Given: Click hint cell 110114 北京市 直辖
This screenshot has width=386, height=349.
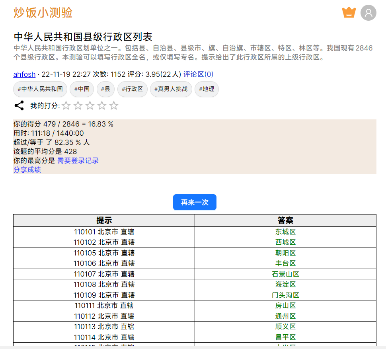Looking at the screenshot, I should click(104, 337).
